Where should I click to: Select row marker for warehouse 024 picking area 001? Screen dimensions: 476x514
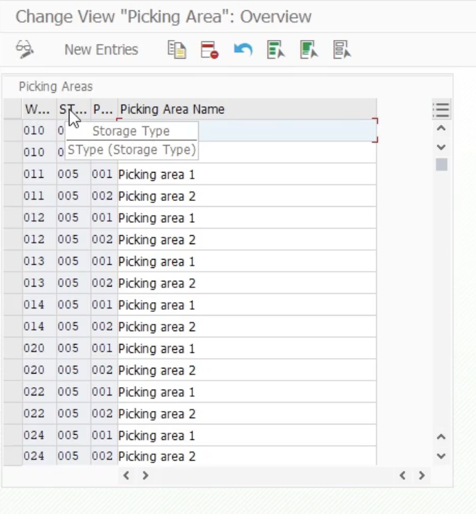[x=12, y=435]
